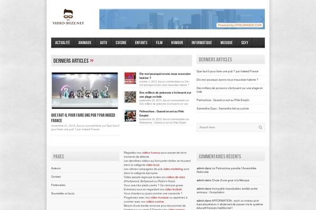316x210 pixels.
Task: Click the Commentaires Récents heading
Action: (x=220, y=156)
